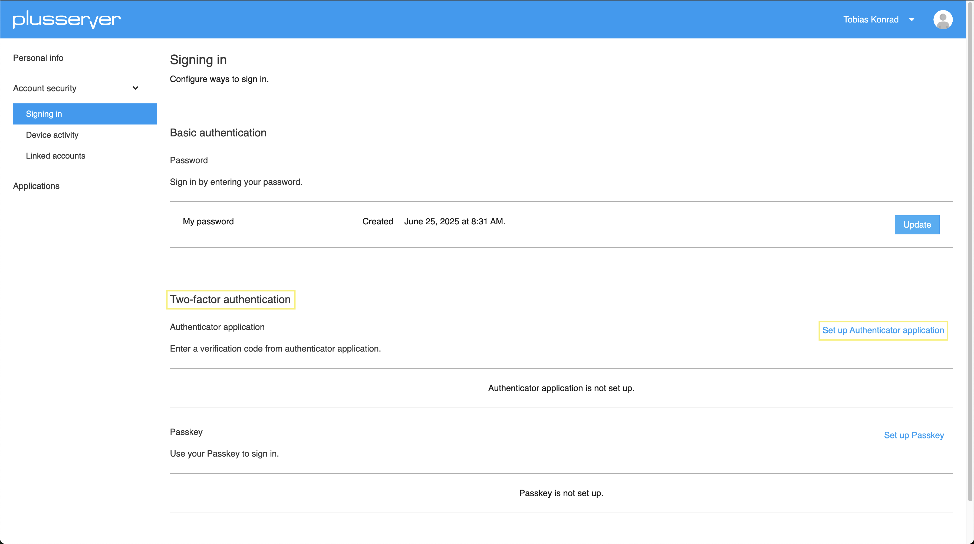Click Set up Passkey
This screenshot has height=544, width=974.
coord(914,435)
